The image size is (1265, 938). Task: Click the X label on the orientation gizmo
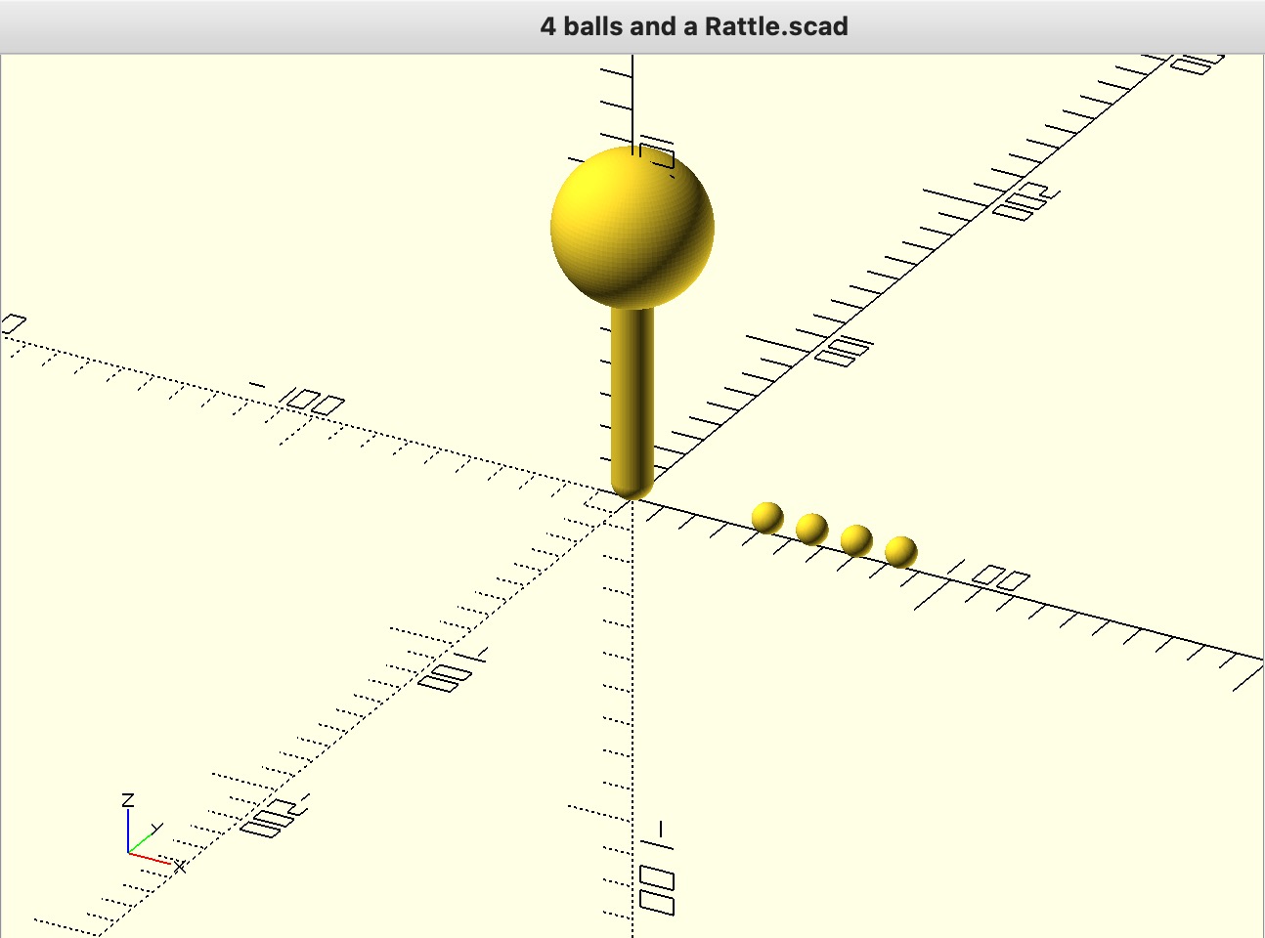click(180, 866)
